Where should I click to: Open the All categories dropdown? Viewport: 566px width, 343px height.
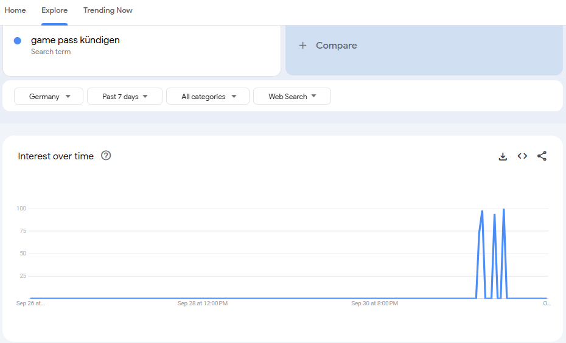208,97
